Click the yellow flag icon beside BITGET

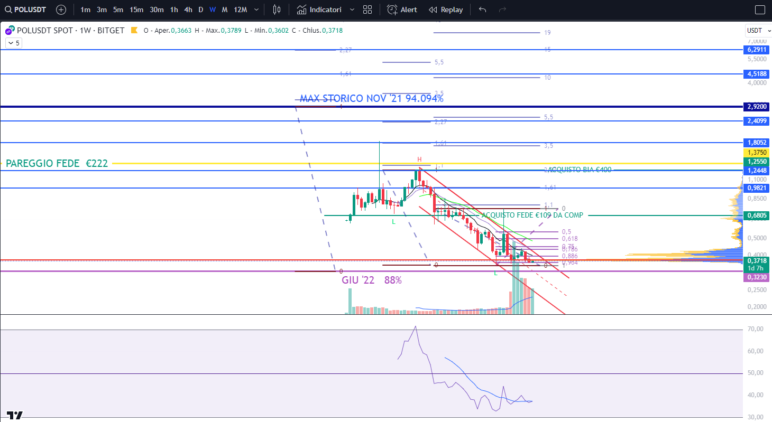coord(134,30)
